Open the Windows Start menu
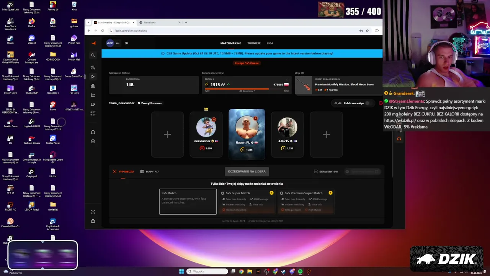The height and width of the screenshot is (276, 490). [181, 271]
